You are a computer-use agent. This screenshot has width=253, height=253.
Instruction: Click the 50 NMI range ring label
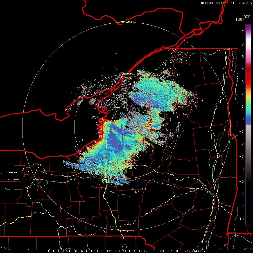point(126,74)
